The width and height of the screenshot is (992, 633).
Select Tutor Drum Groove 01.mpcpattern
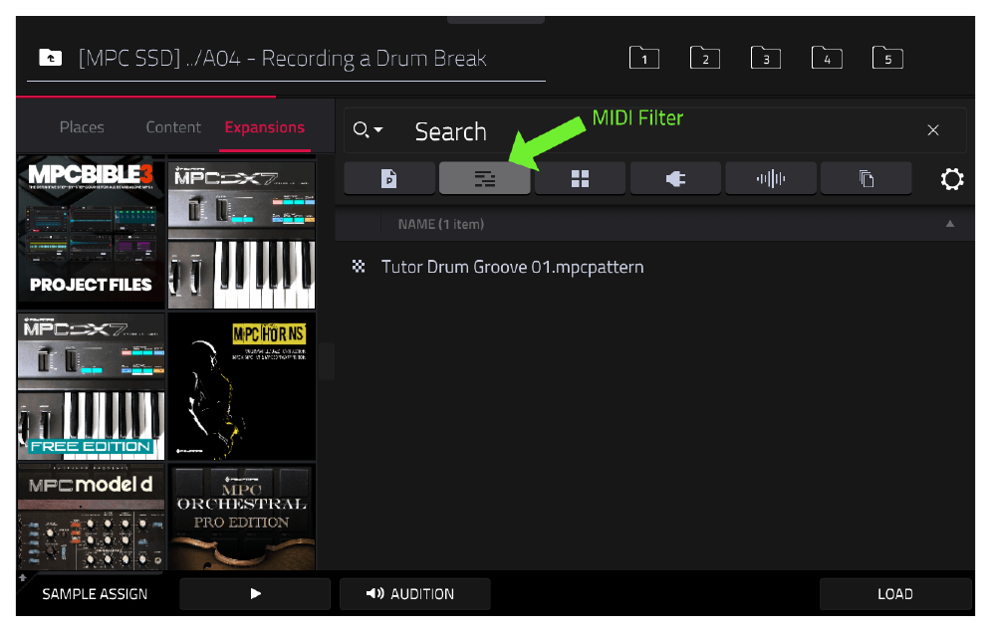pyautogui.click(x=654, y=267)
